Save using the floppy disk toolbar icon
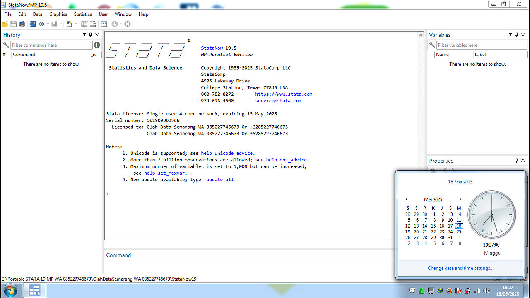Image resolution: width=530 pixels, height=298 pixels. coord(14,24)
